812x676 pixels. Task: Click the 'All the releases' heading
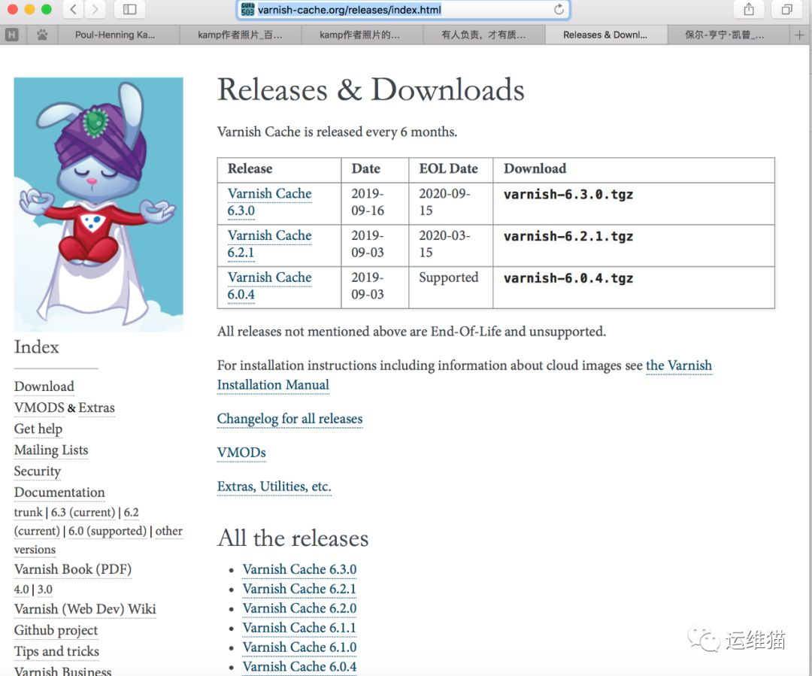pyautogui.click(x=292, y=538)
